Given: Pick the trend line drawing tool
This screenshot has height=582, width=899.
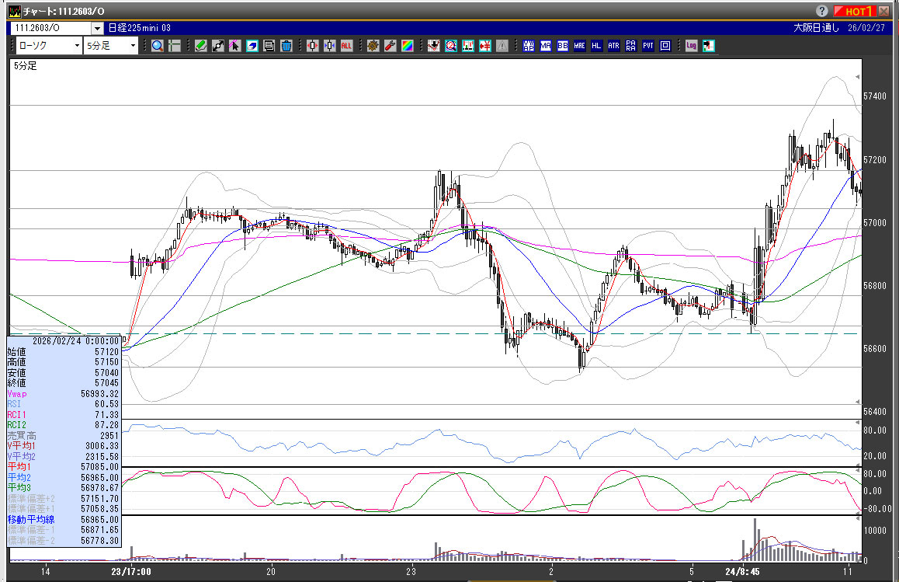Looking at the screenshot, I should point(218,46).
